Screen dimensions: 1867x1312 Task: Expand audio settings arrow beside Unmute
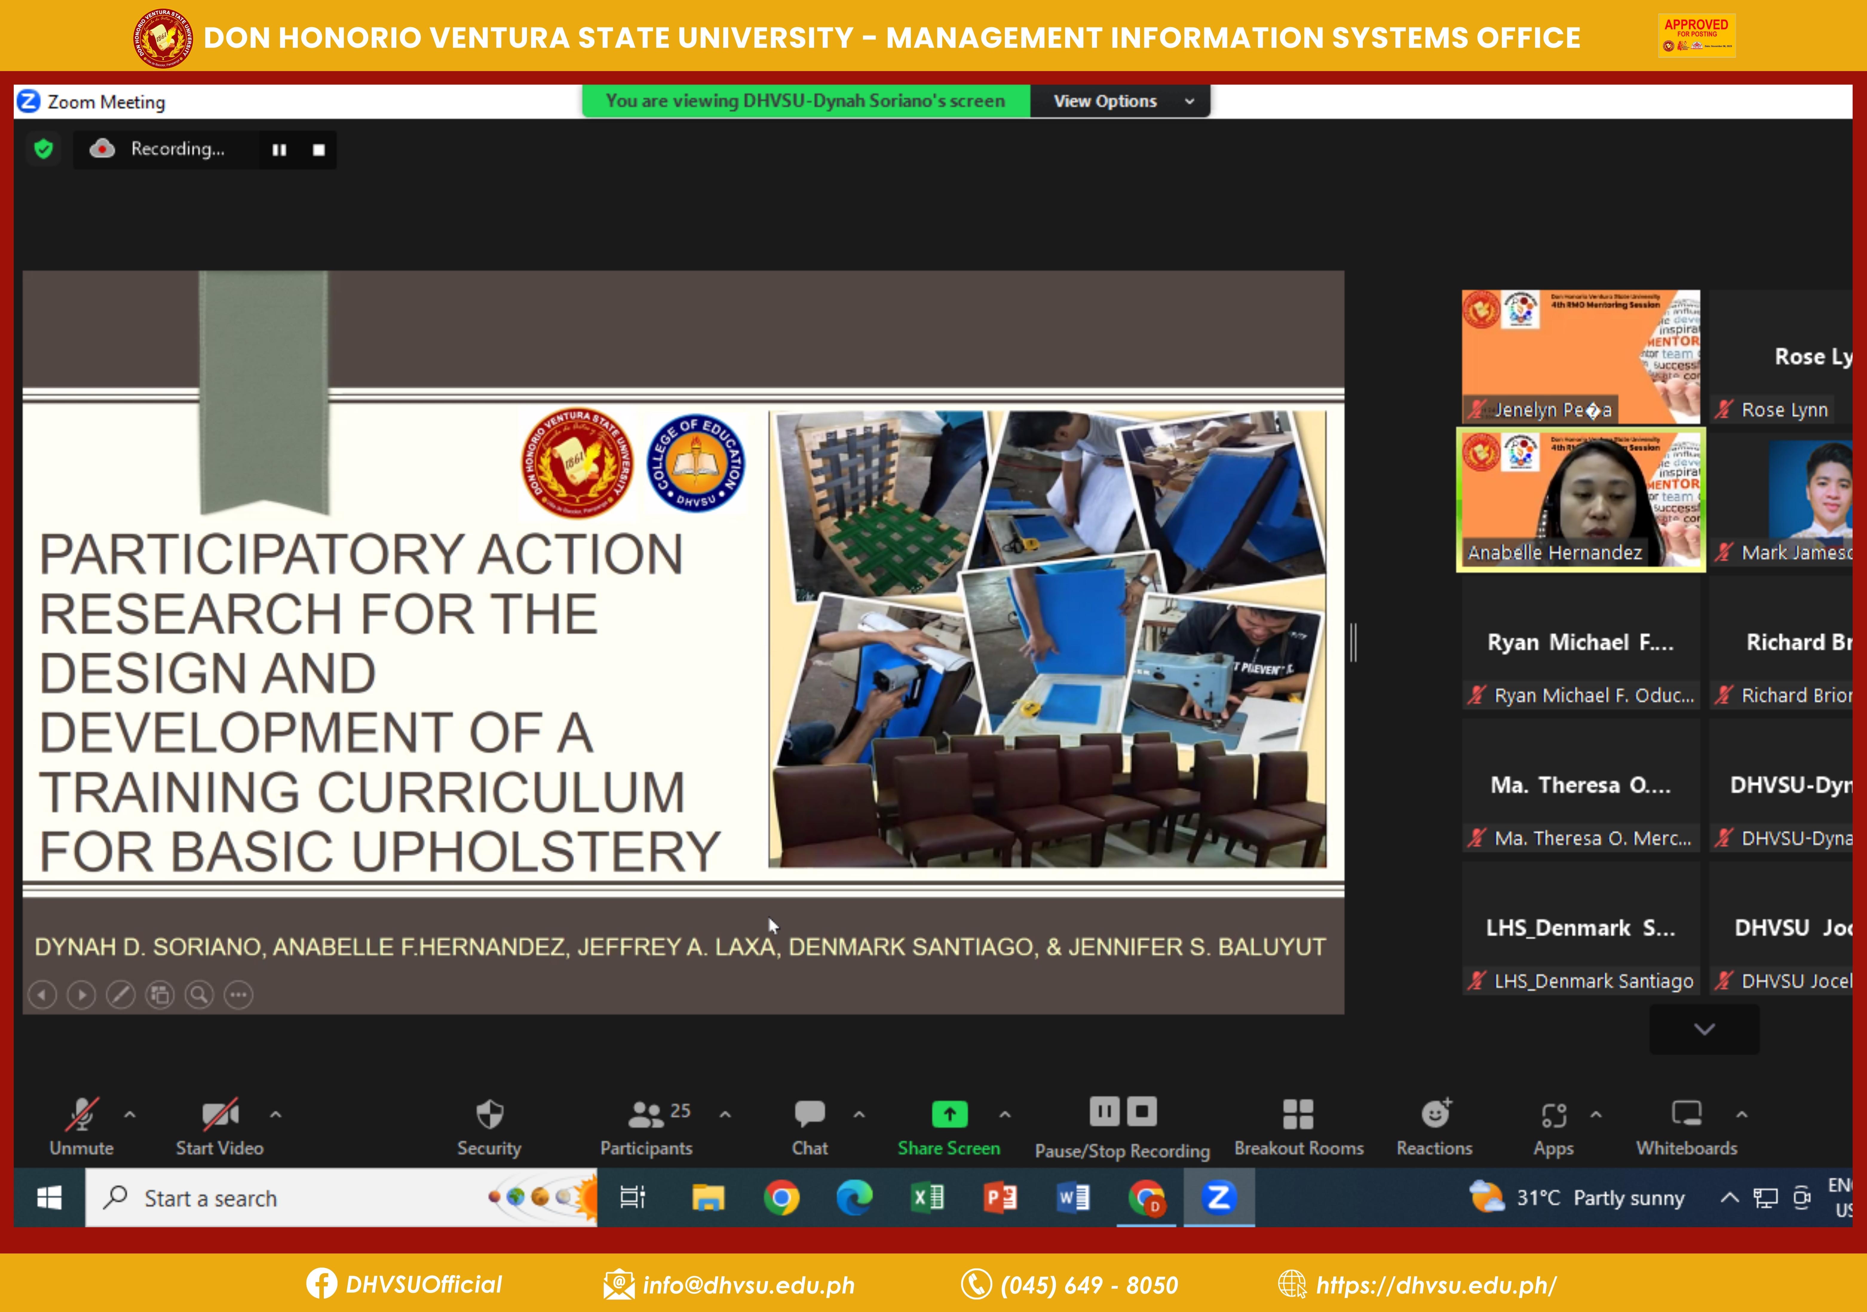tap(130, 1114)
